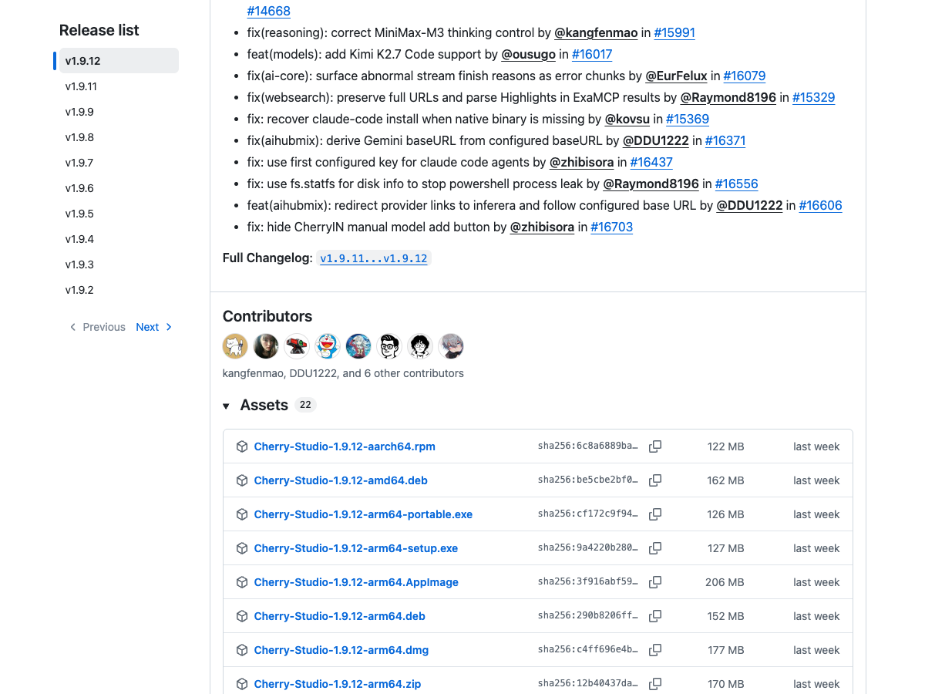
Task: Select v1.9.8 in the release list
Action: (x=119, y=137)
